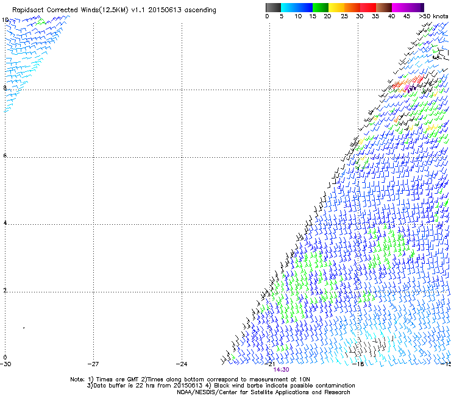This screenshot has height=396, width=451.
Task: Click the cyan-blue 5-15 knots legend segment
Action: tap(297, 7)
